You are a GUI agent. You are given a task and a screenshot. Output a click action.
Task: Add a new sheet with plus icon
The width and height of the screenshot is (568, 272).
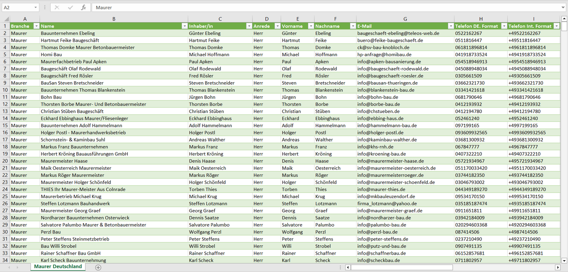pyautogui.click(x=98, y=267)
